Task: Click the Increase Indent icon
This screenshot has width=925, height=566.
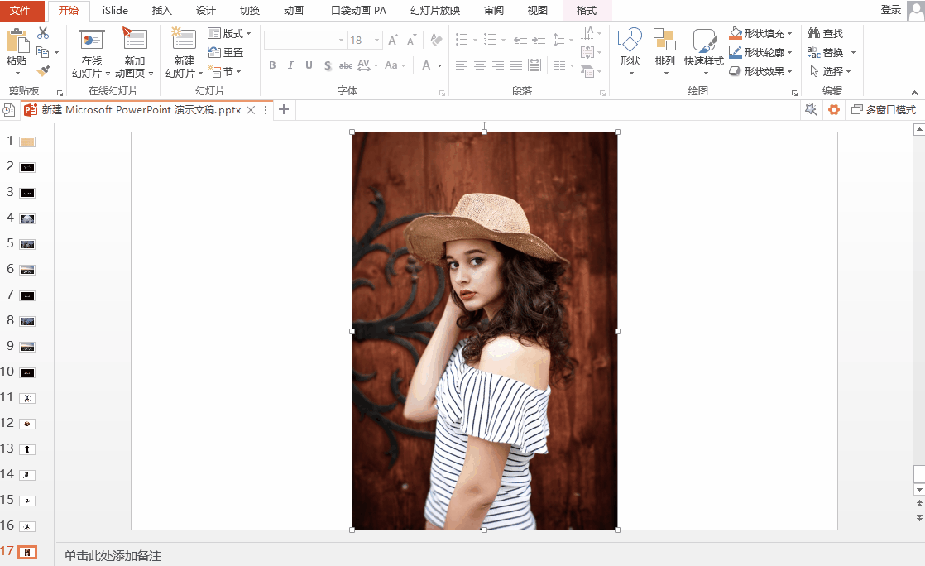Action: point(539,41)
